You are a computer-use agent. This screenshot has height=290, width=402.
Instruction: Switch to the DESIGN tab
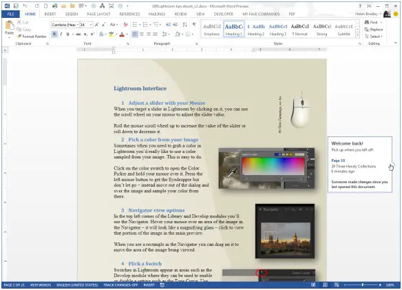point(72,14)
